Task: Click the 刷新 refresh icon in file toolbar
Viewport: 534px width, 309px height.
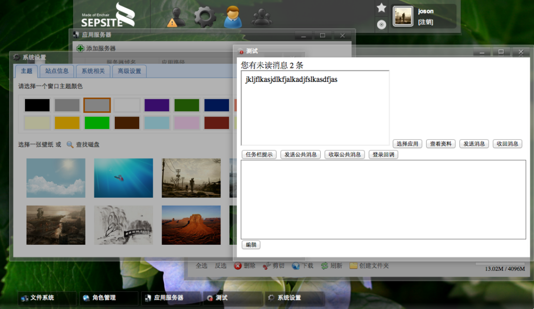Action: coord(324,266)
